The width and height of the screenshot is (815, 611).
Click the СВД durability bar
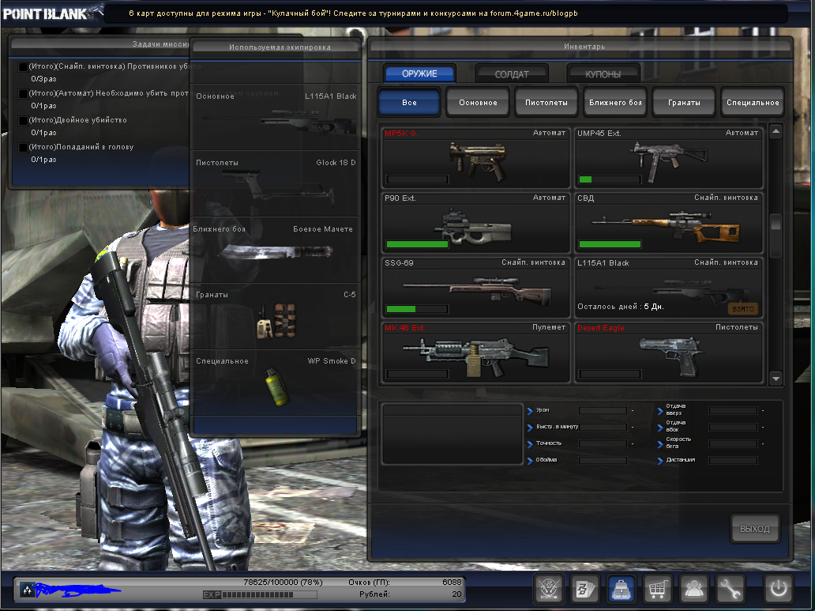(x=610, y=244)
